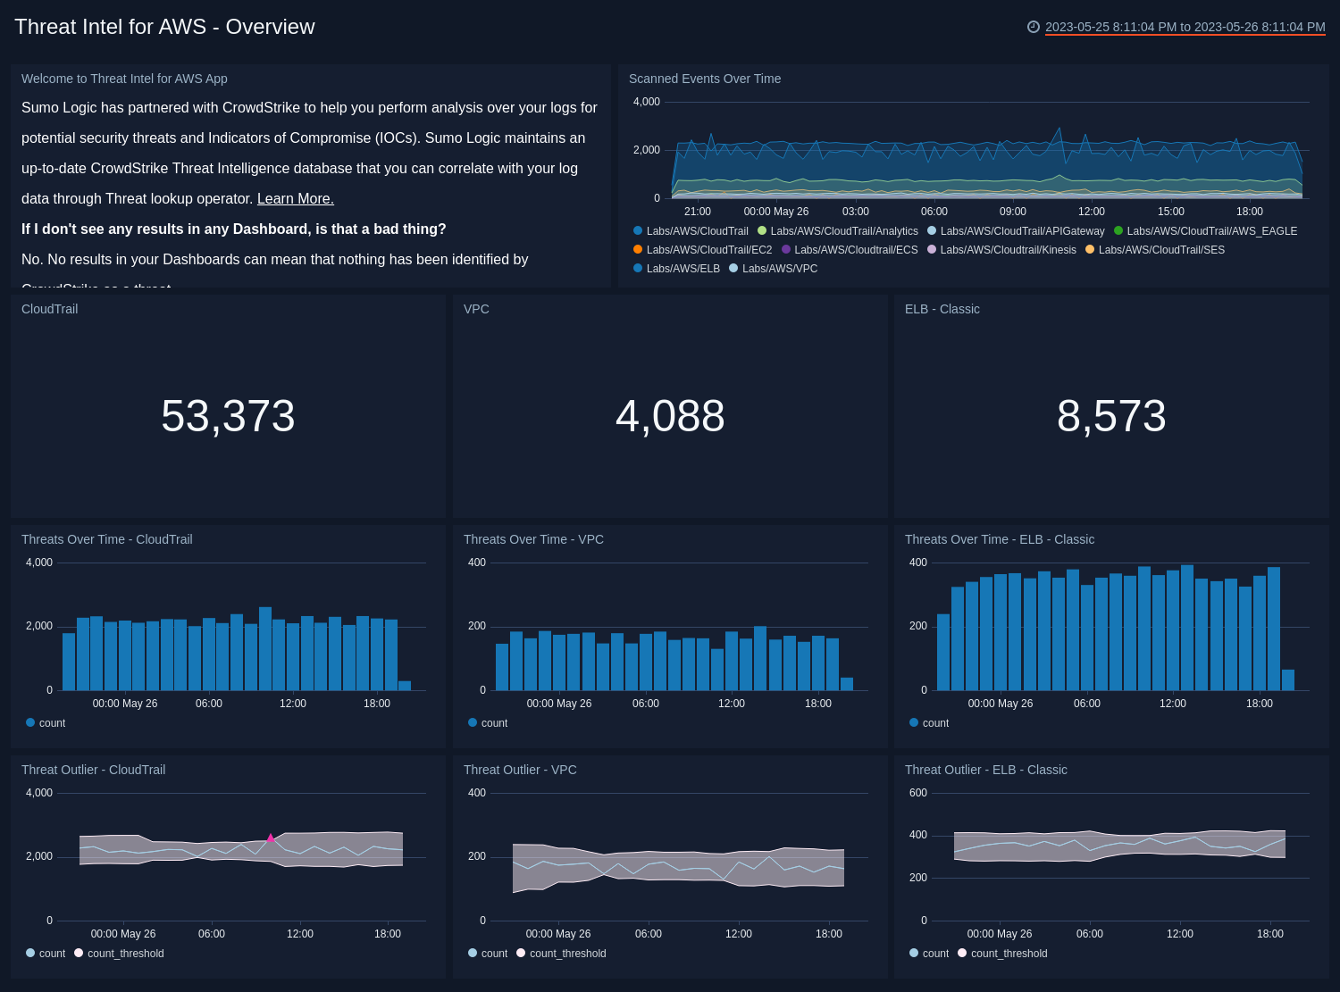Click the Labs/AWS/CloudTrail legend color dot
The width and height of the screenshot is (1340, 992).
click(637, 230)
